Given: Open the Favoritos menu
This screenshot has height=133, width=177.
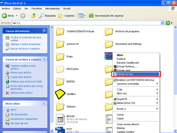Looking at the screenshot, I should (x=36, y=8).
